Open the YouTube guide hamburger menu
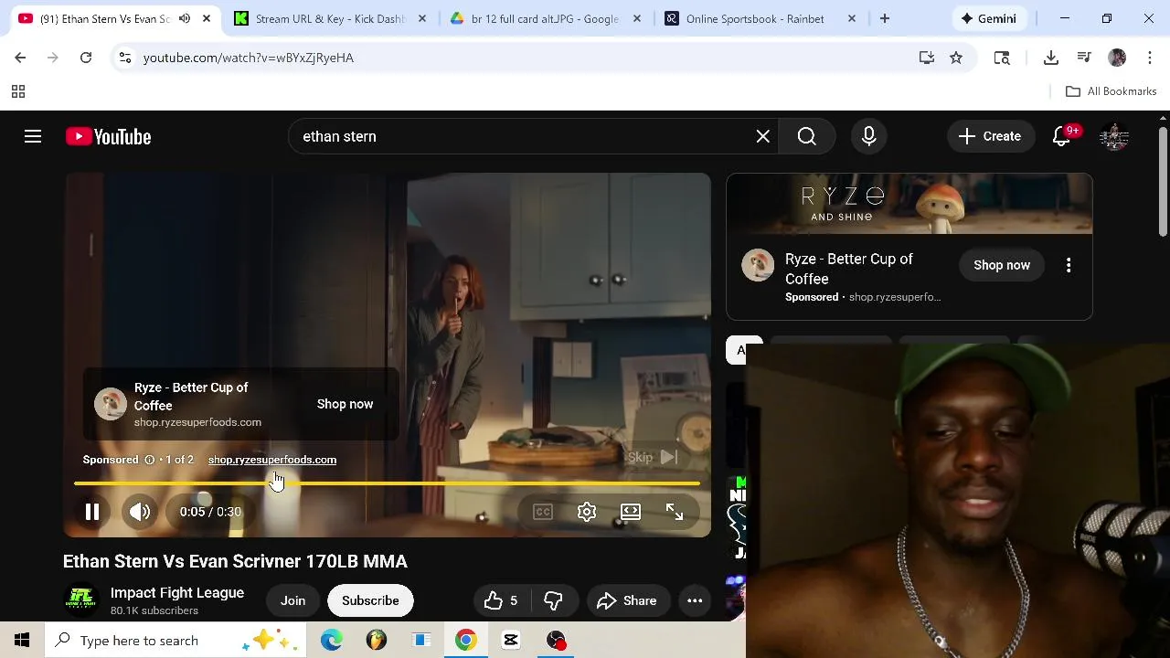The image size is (1170, 658). [33, 136]
